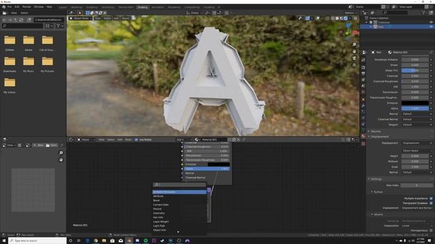Screen dimensions: 435x244
Task: Select the viewport wireframe shading icon
Action: click(332, 18)
